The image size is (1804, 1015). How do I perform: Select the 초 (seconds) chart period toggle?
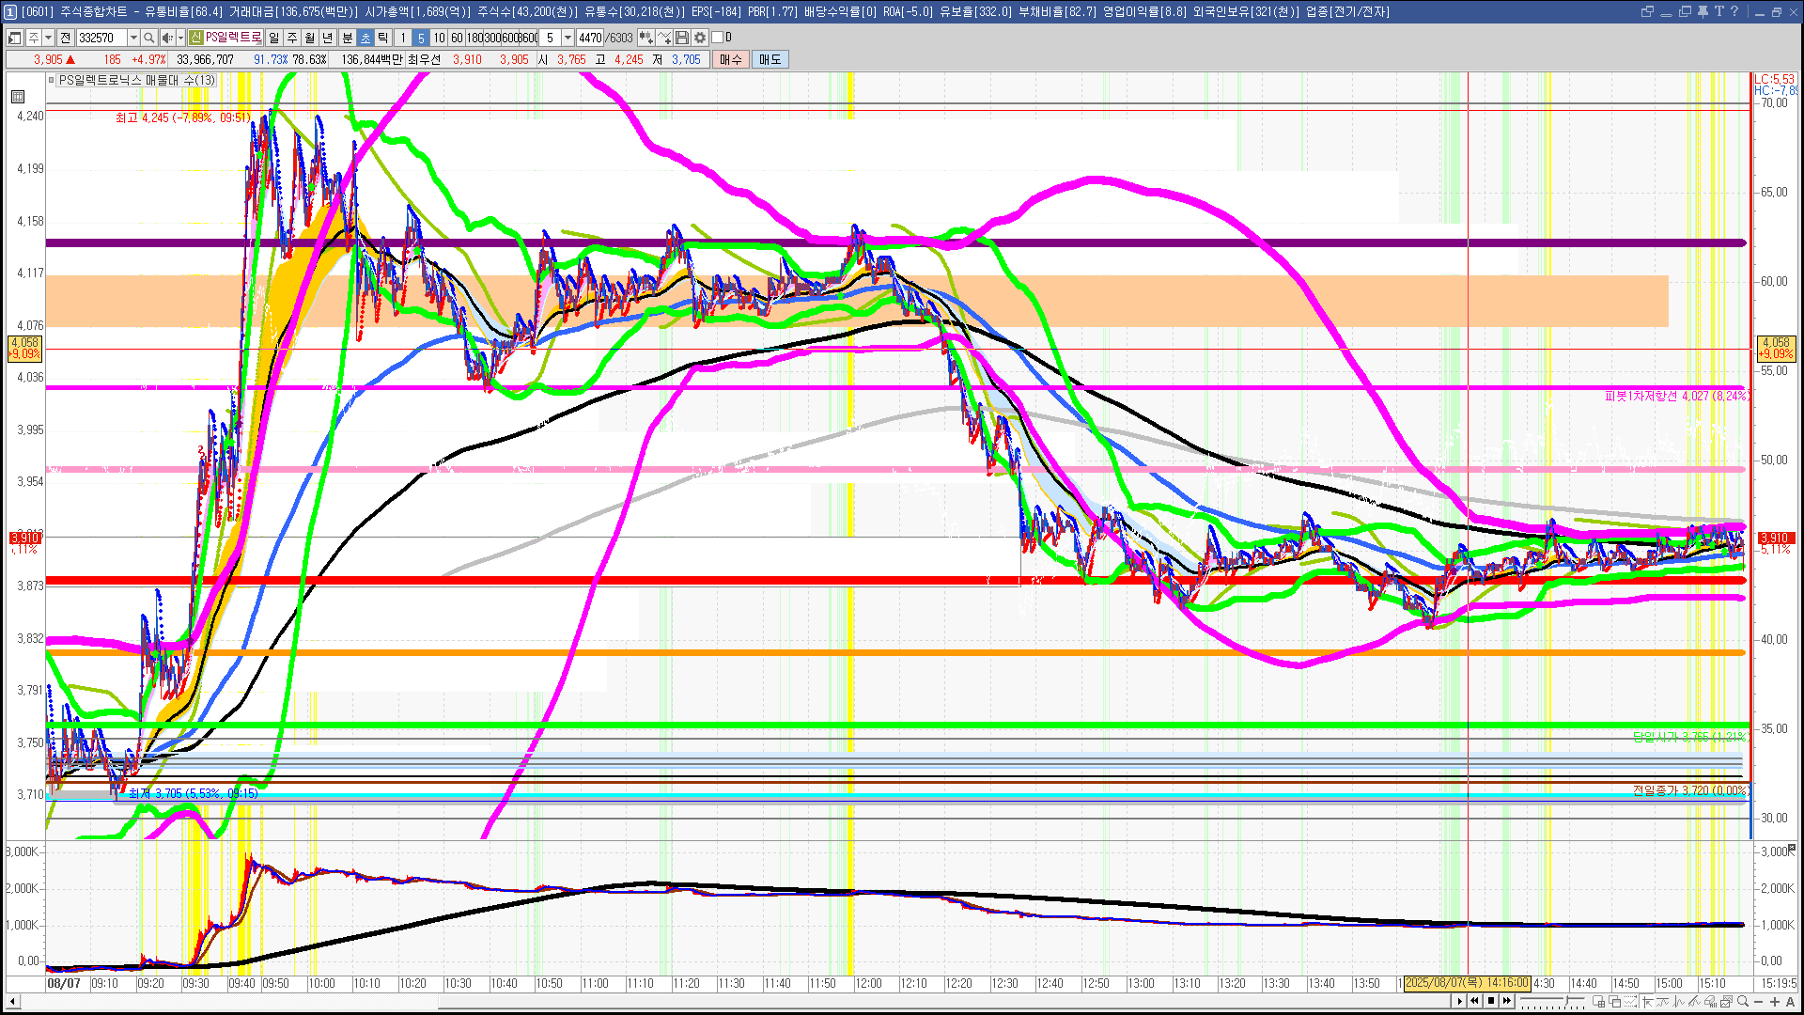click(x=365, y=38)
